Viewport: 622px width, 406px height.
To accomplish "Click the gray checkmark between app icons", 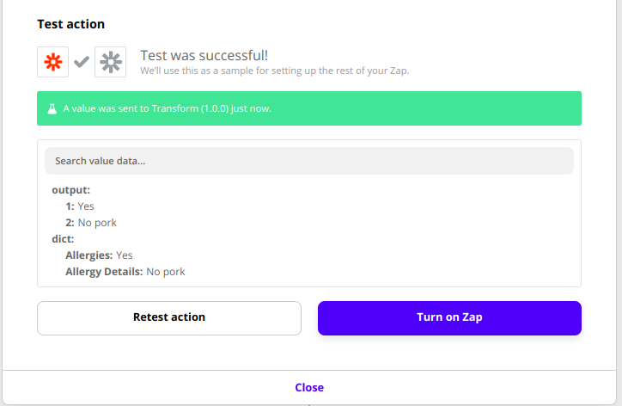I will tap(82, 62).
